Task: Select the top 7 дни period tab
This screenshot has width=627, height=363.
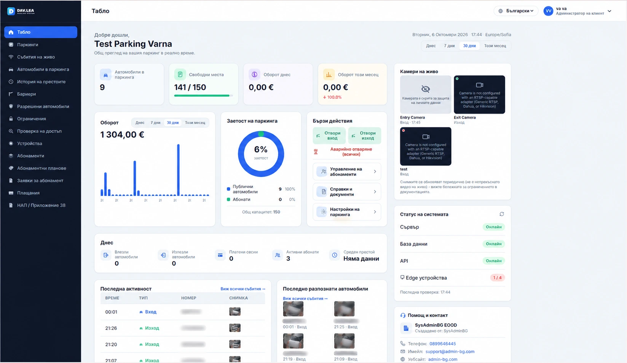Action: point(449,46)
